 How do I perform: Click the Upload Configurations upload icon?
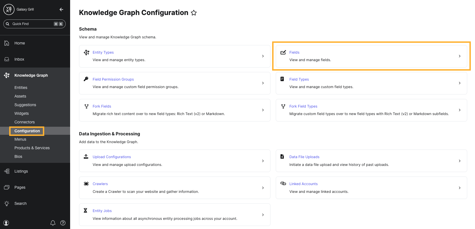tap(86, 156)
